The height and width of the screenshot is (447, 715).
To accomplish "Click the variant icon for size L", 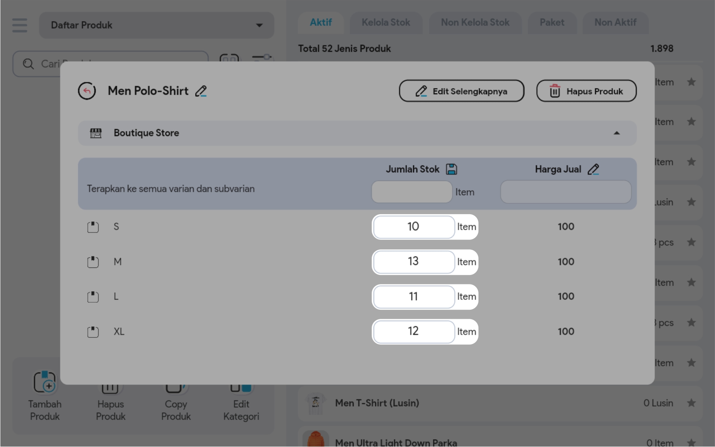I will pyautogui.click(x=93, y=297).
